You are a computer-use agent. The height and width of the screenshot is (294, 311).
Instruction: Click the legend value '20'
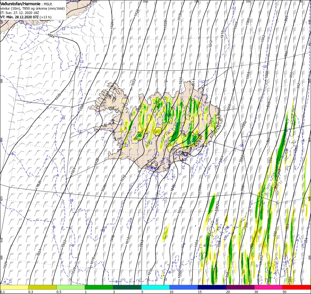point(228,292)
